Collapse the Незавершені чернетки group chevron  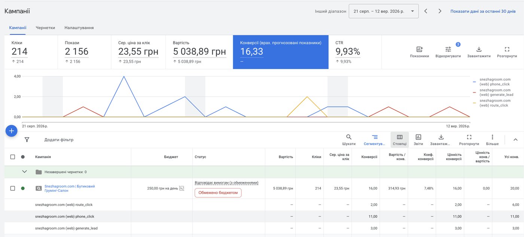pyautogui.click(x=25, y=172)
